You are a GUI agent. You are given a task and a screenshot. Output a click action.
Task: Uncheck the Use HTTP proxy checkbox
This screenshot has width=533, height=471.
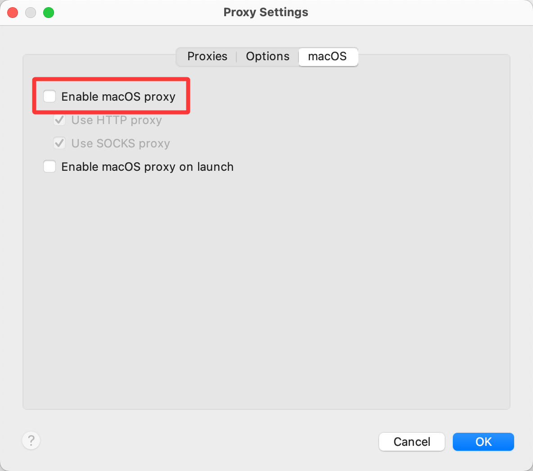pyautogui.click(x=59, y=120)
